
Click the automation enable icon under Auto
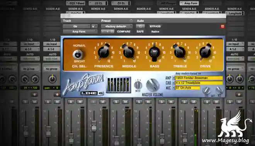tap(140, 26)
